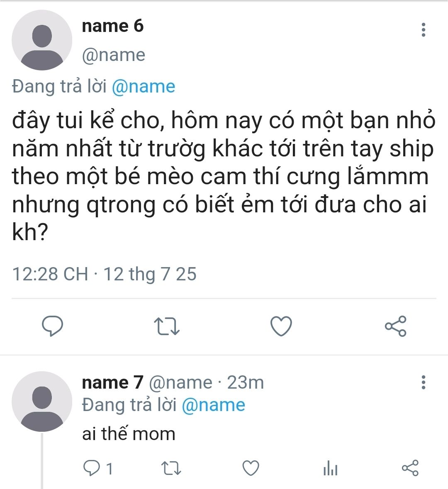Retweet name 7's reply
The image size is (448, 489).
[x=170, y=468]
